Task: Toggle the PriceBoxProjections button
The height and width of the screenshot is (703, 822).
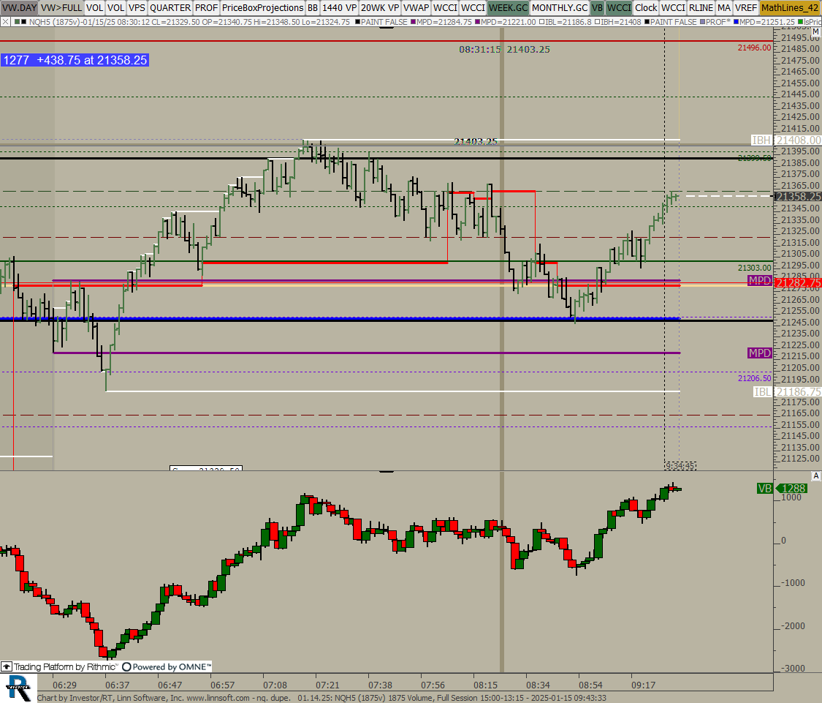Action: point(262,7)
